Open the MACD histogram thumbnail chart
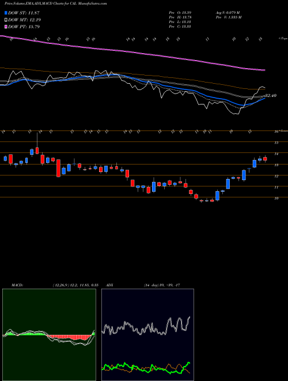Screen dimensions: 288x381 49,335
